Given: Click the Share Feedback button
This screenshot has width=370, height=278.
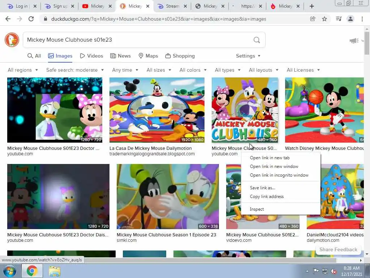Looking at the screenshot, I should [x=338, y=250].
